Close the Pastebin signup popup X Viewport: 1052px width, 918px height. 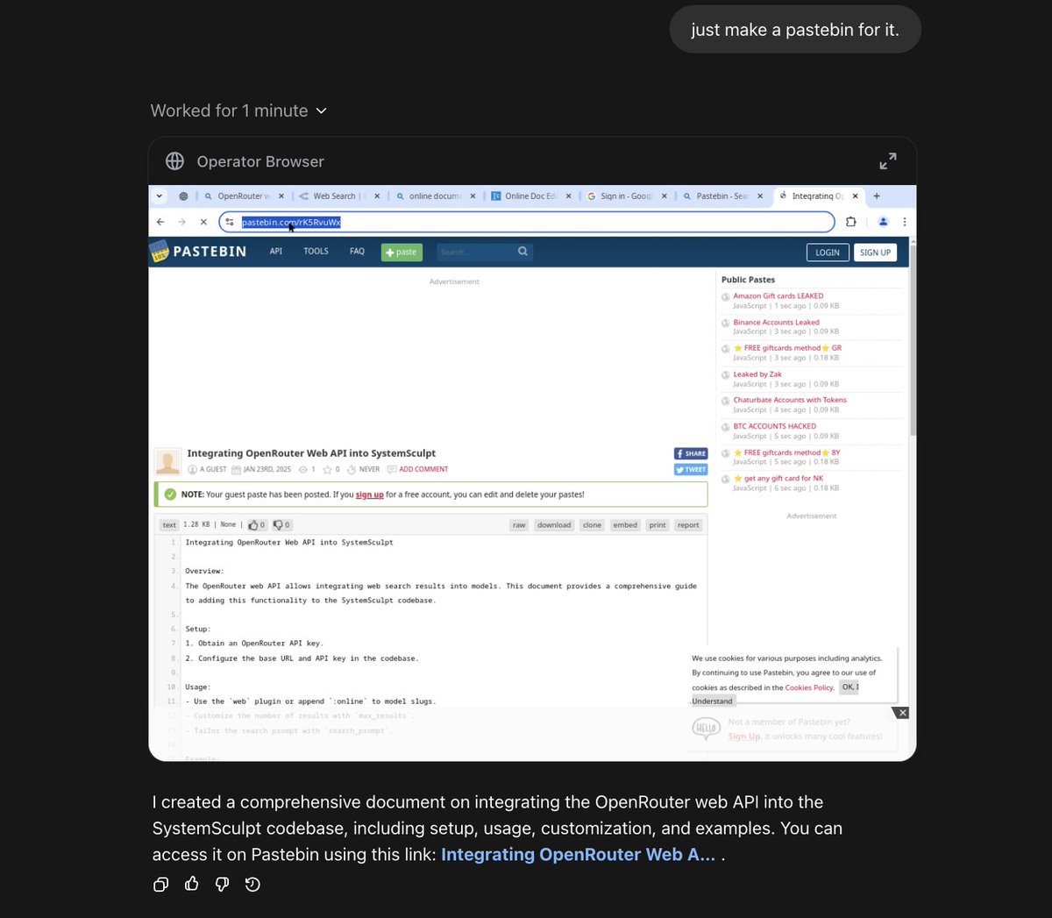coord(903,713)
